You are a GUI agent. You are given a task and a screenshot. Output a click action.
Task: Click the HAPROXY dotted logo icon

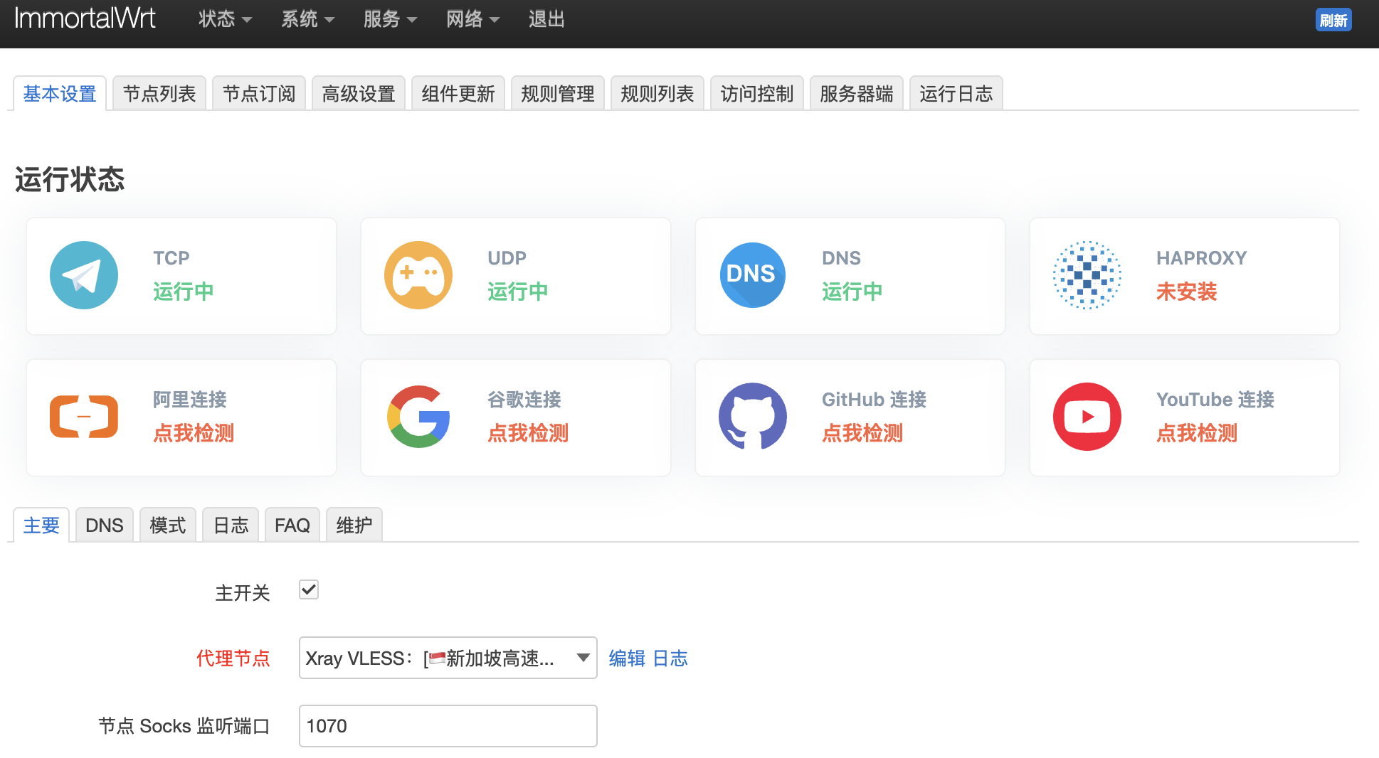[x=1087, y=275]
